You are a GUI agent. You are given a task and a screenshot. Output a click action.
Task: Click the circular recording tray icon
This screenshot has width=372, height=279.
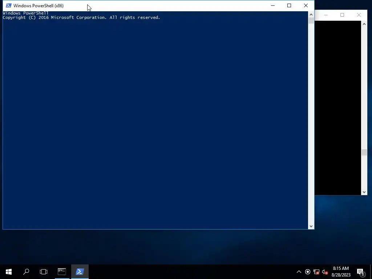click(x=307, y=272)
